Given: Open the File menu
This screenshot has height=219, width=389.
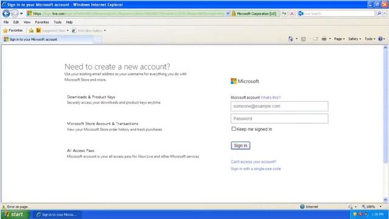Looking at the screenshot, I should [x=6, y=22].
